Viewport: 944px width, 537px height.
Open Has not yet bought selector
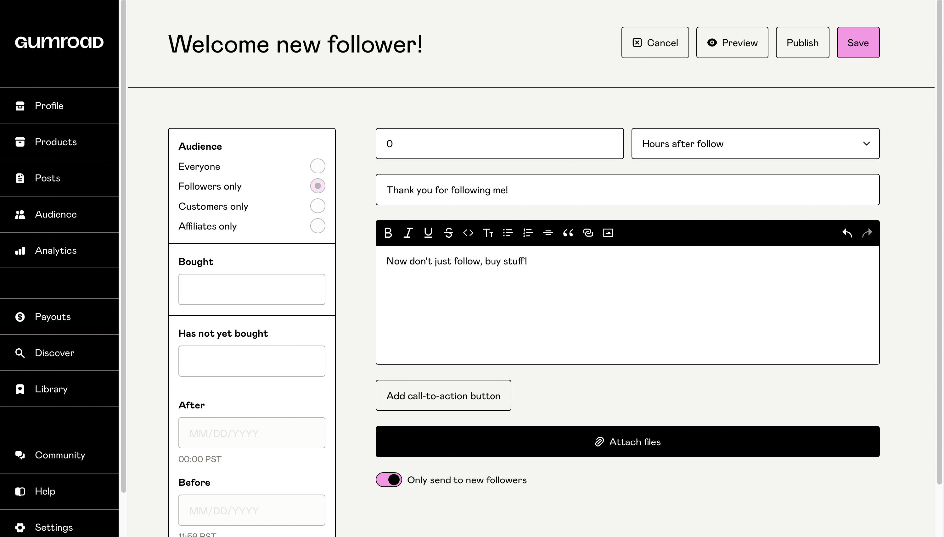(x=252, y=361)
